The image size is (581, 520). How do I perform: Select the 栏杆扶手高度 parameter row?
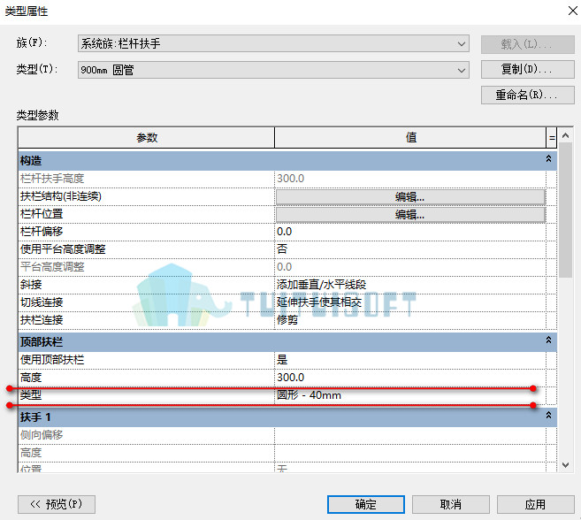click(287, 179)
